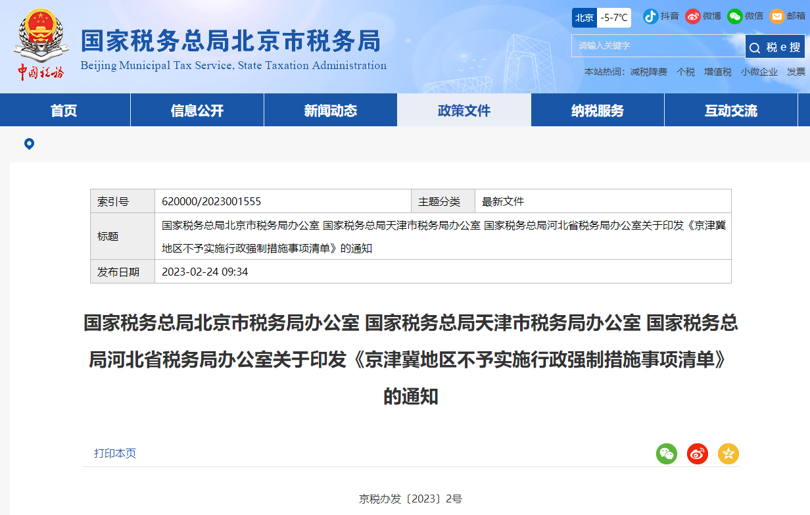
Task: Click the 主题分类 label cell
Action: coord(443,201)
